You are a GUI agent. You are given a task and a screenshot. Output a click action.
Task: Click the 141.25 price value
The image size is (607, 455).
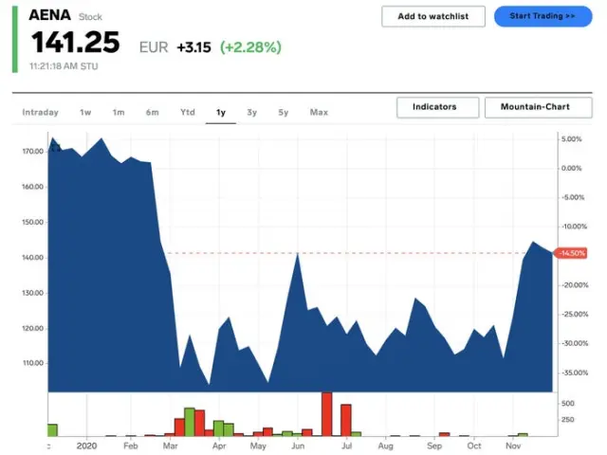point(76,42)
